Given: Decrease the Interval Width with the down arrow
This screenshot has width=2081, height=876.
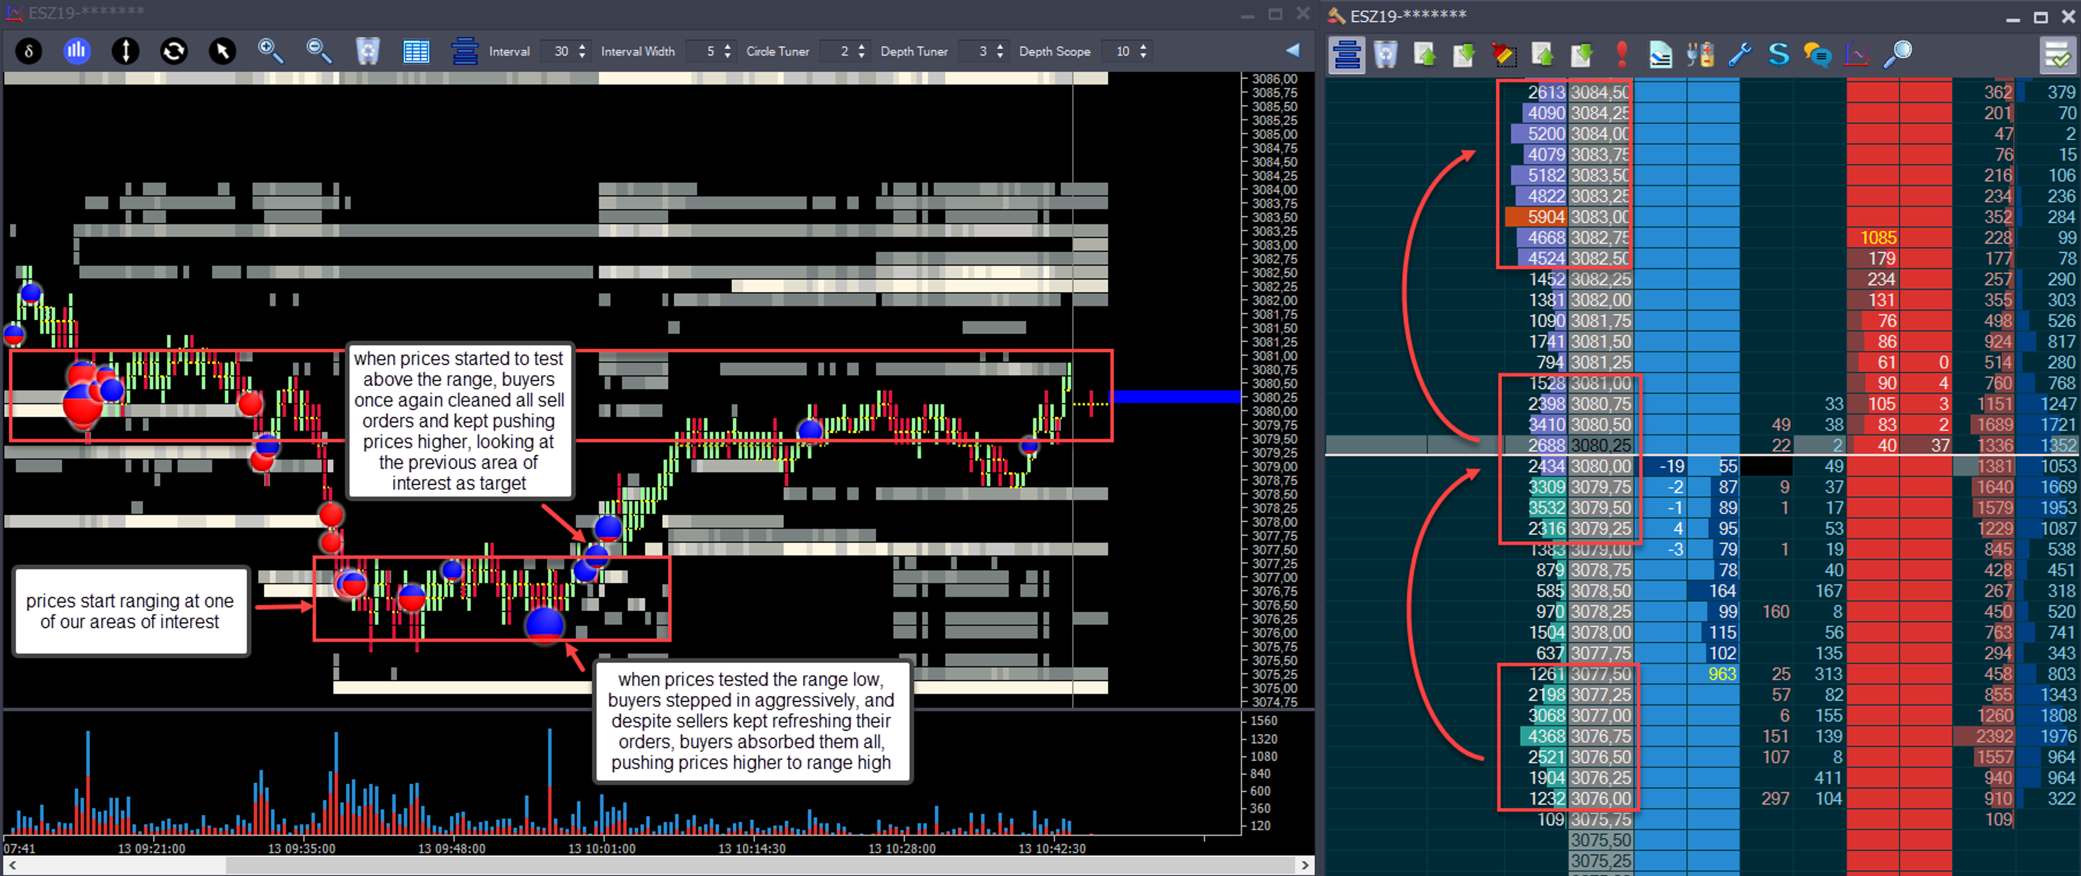Looking at the screenshot, I should 728,56.
